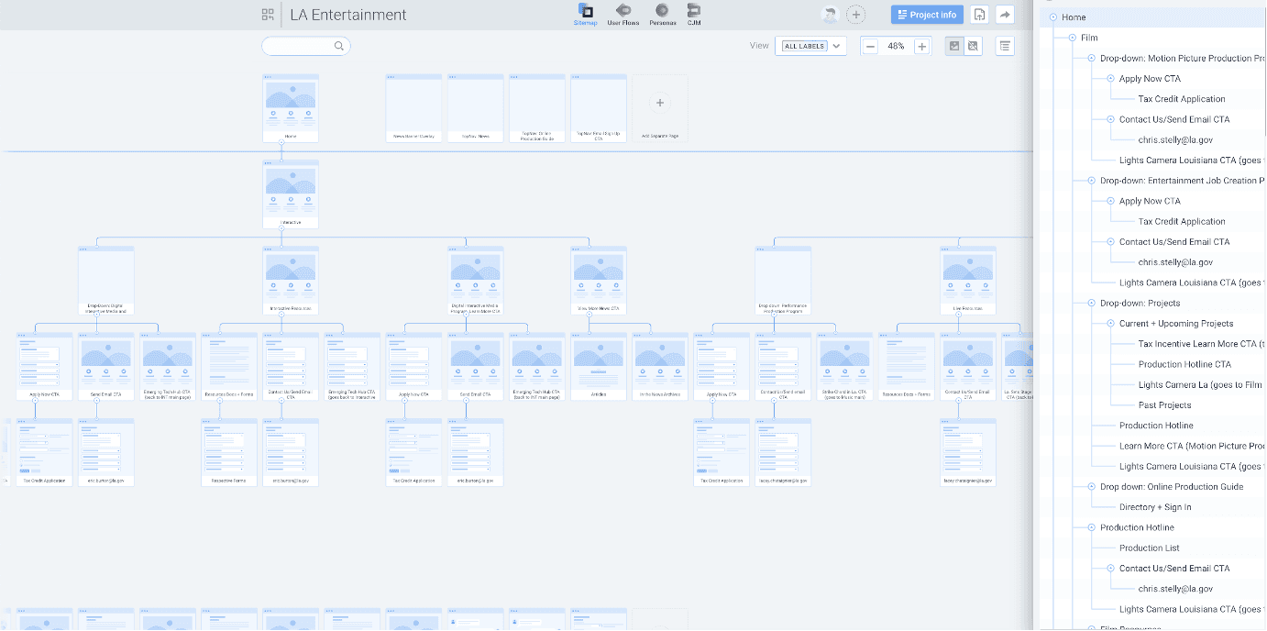Select Past Projects in outline
This screenshot has width=1267, height=631.
1165,404
